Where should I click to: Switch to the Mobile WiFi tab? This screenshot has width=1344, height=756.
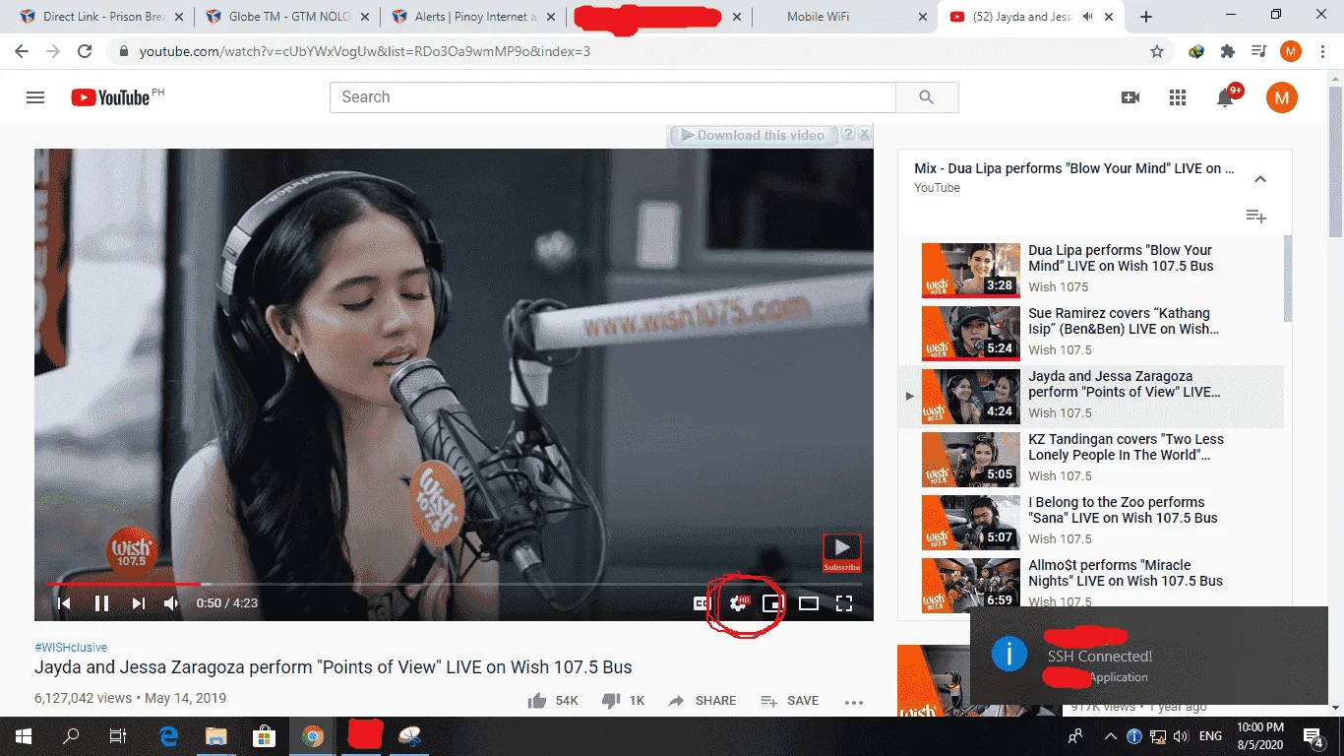click(845, 17)
